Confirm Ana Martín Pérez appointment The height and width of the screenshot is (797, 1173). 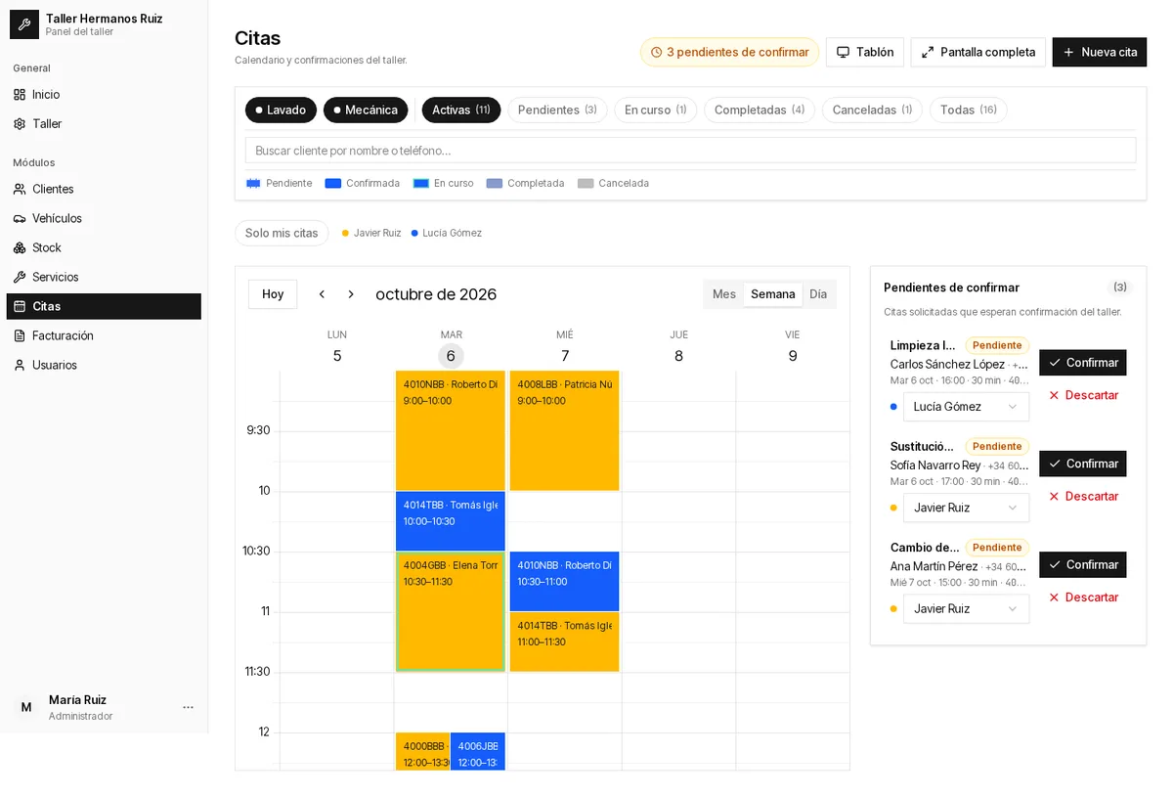(1083, 564)
